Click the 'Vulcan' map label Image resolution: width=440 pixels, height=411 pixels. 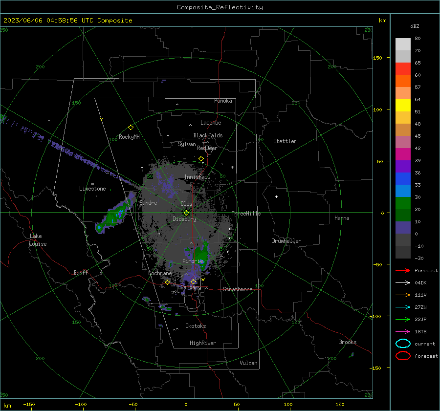(x=248, y=363)
